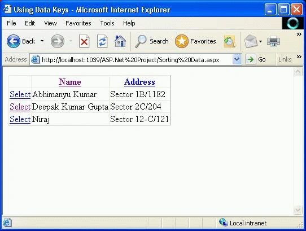This screenshot has width=306, height=231.
Task: Click the 'Niraj' name cell
Action: coord(70,119)
